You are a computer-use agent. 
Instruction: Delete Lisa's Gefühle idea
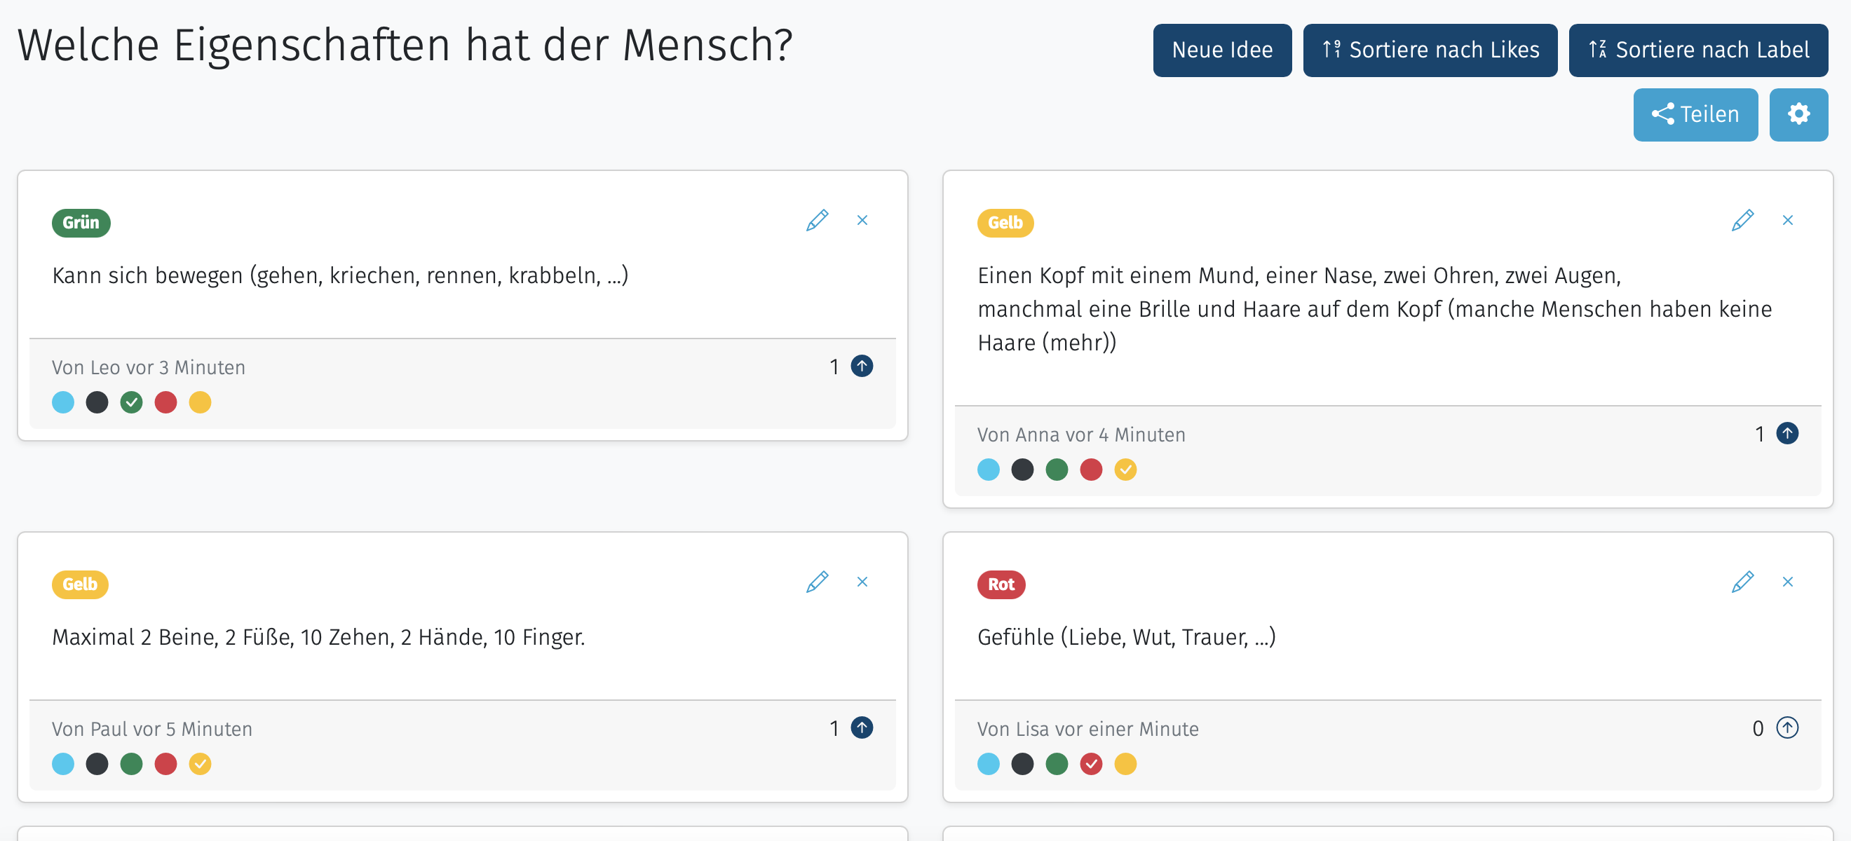tap(1788, 582)
